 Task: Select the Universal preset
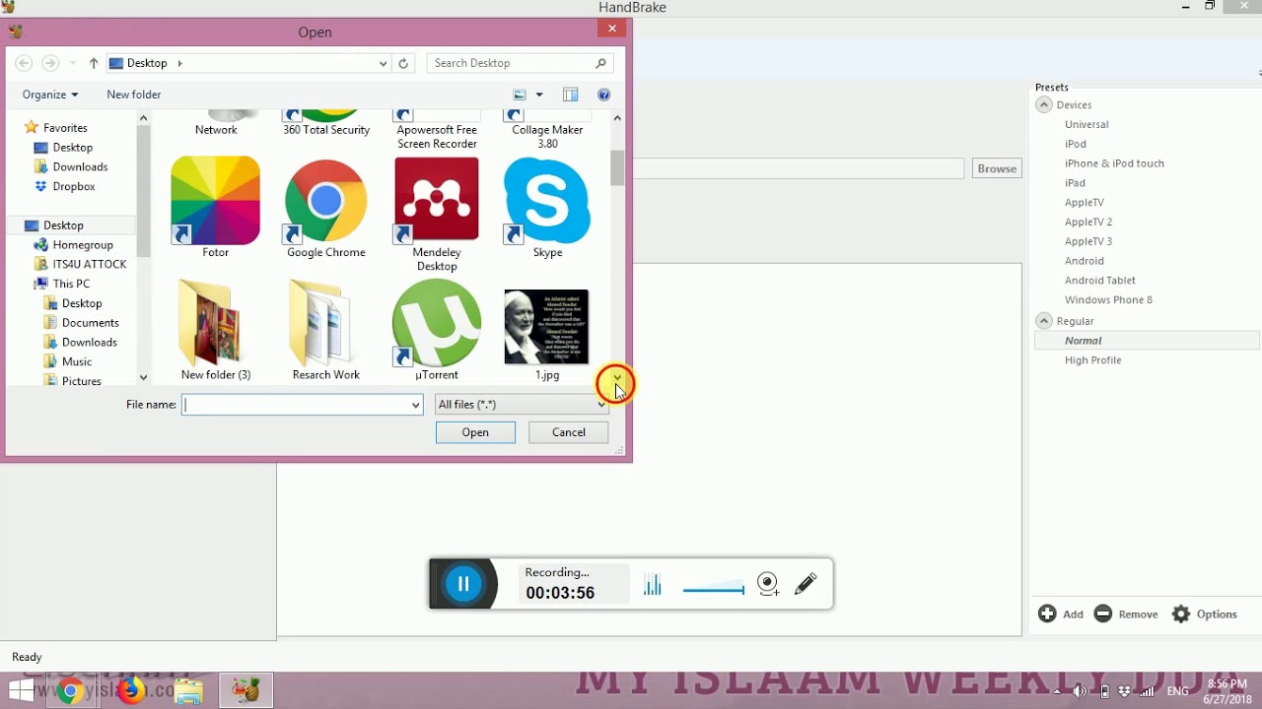pyautogui.click(x=1087, y=124)
